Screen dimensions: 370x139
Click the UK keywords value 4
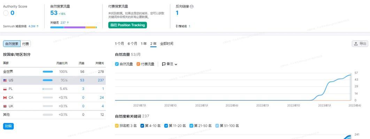pyautogui.click(x=103, y=106)
